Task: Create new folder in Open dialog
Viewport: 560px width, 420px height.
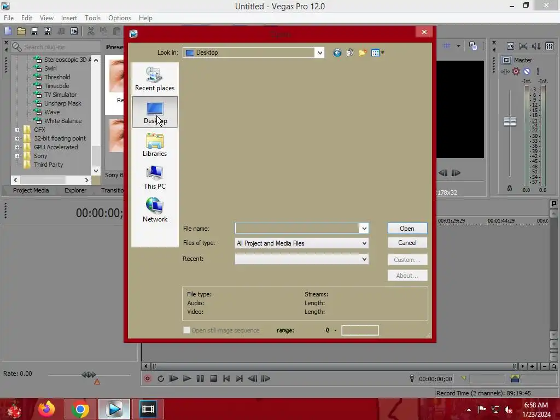Action: coord(363,53)
